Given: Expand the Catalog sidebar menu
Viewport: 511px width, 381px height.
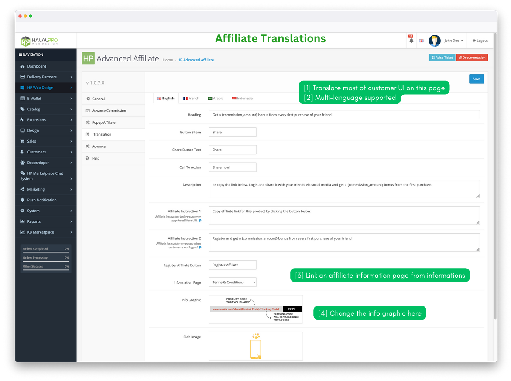Looking at the screenshot, I should pyautogui.click(x=46, y=109).
